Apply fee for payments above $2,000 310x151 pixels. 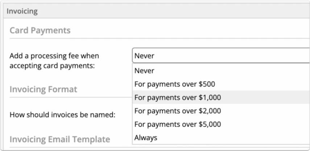pos(221,111)
